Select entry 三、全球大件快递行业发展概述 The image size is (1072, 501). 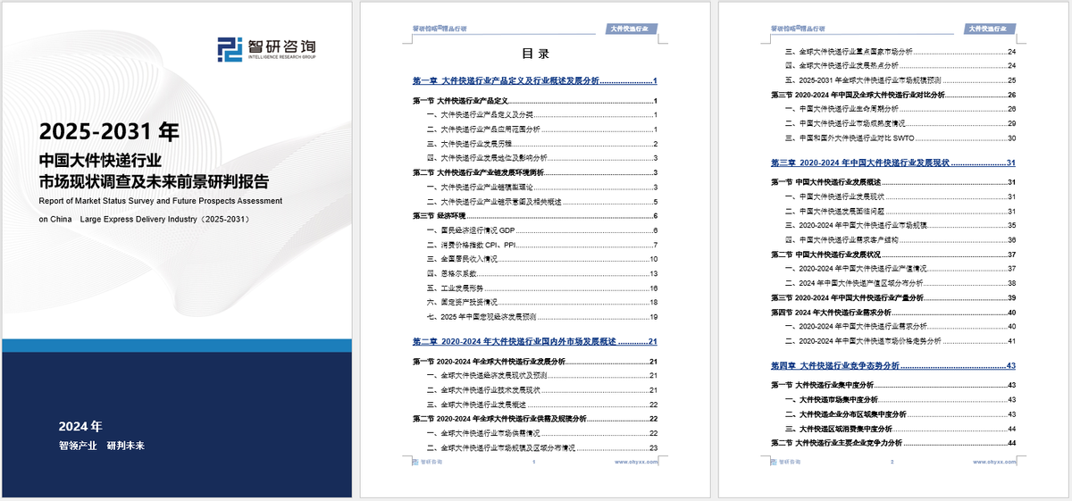click(x=541, y=405)
